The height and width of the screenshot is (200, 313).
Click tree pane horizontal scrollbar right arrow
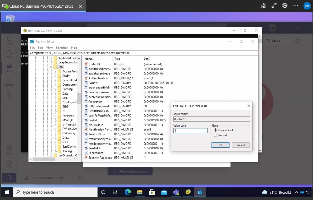(75, 159)
